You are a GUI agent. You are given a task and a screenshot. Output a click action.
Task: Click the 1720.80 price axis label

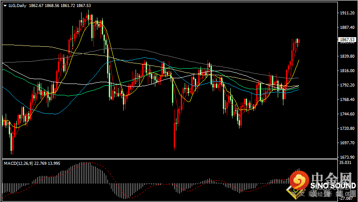click(x=347, y=128)
